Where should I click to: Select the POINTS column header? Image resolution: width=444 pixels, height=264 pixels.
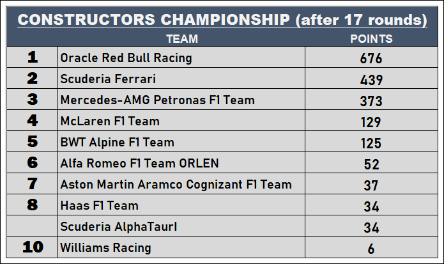pyautogui.click(x=371, y=39)
